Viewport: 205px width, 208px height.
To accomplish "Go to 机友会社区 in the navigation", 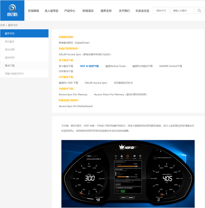I will click(x=143, y=11).
